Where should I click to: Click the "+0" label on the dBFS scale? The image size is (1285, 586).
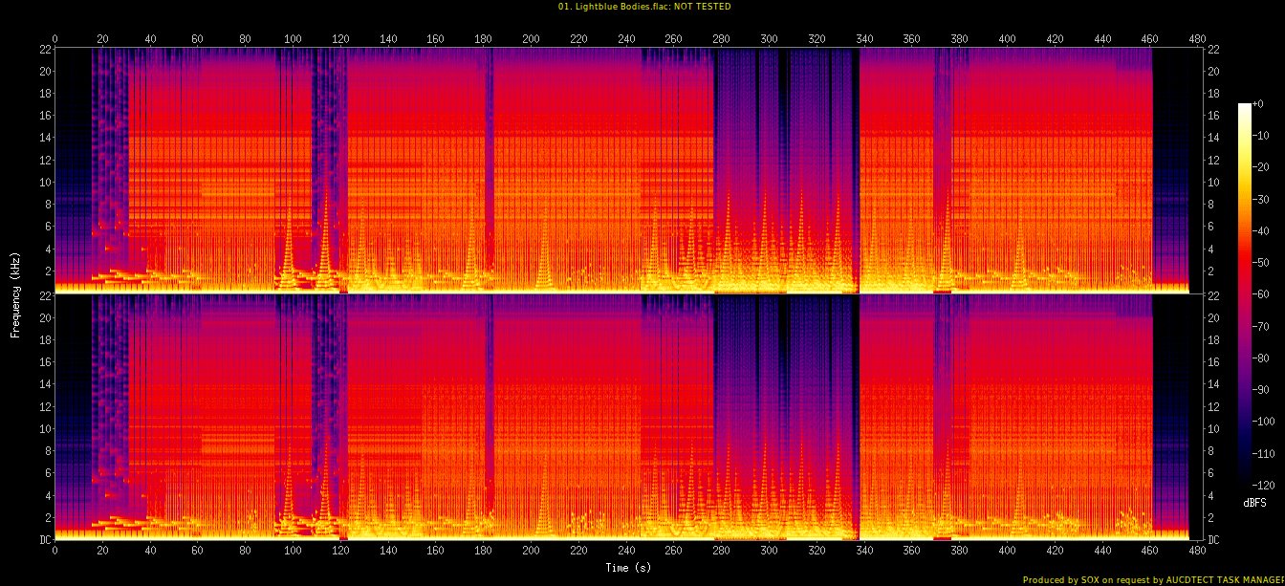(1259, 103)
